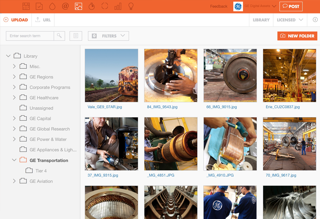
Task: Expand the GE Regions folder
Action: (14, 77)
